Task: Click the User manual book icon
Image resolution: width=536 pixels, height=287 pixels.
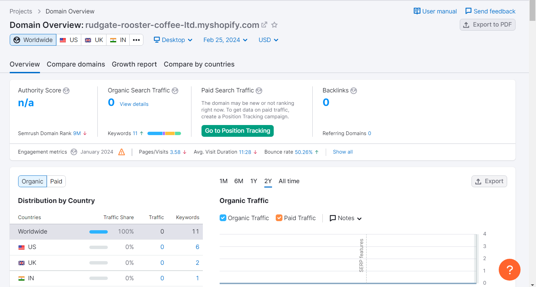Action: (x=417, y=11)
